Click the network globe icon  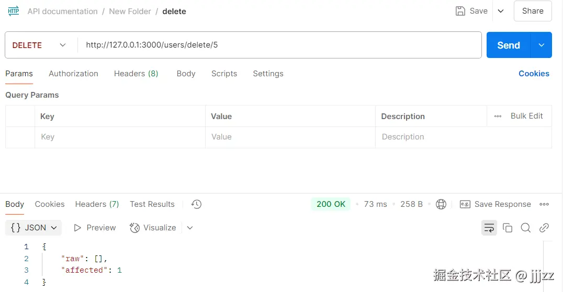[441, 204]
